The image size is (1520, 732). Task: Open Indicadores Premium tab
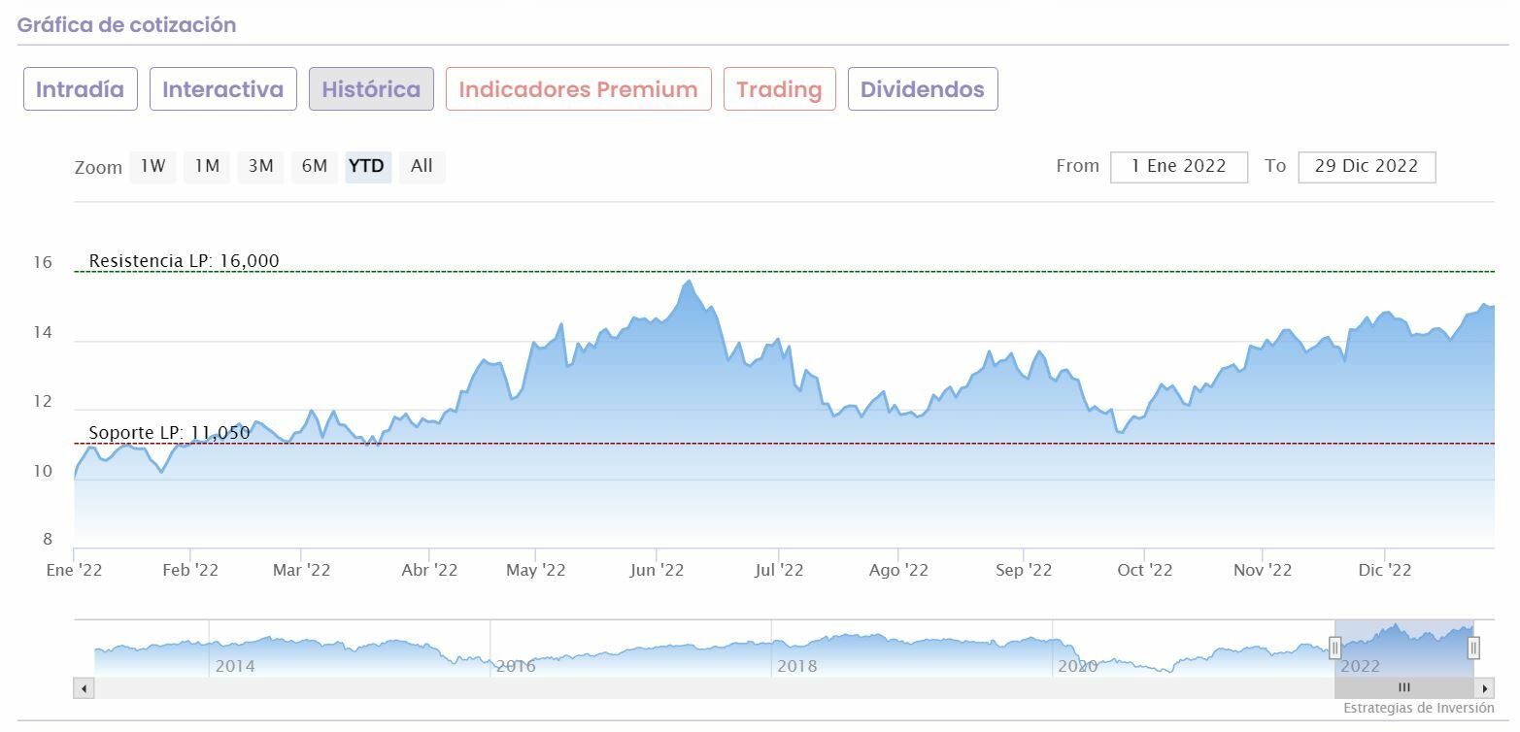tap(578, 89)
